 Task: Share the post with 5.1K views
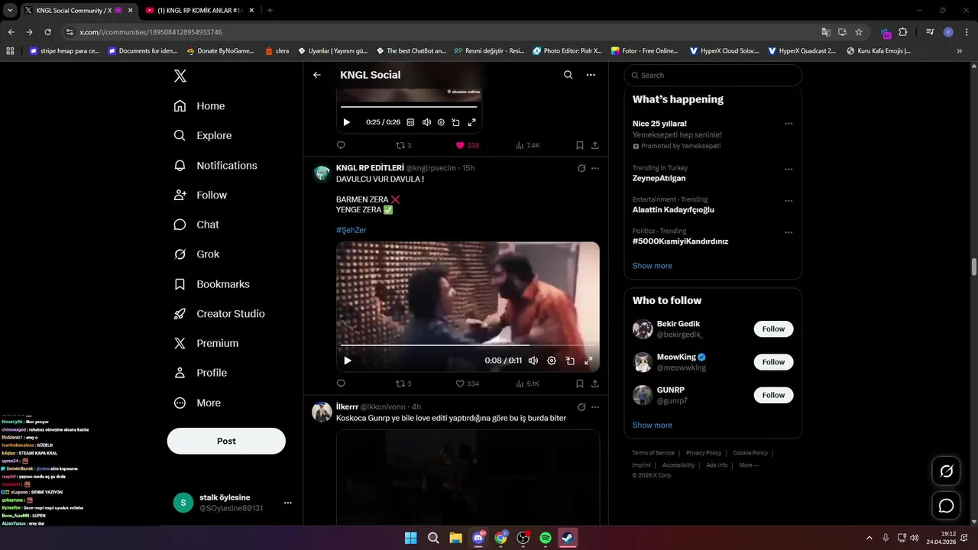(x=595, y=383)
